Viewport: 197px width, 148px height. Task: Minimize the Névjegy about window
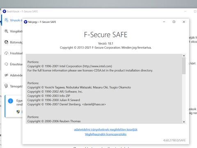164,22
